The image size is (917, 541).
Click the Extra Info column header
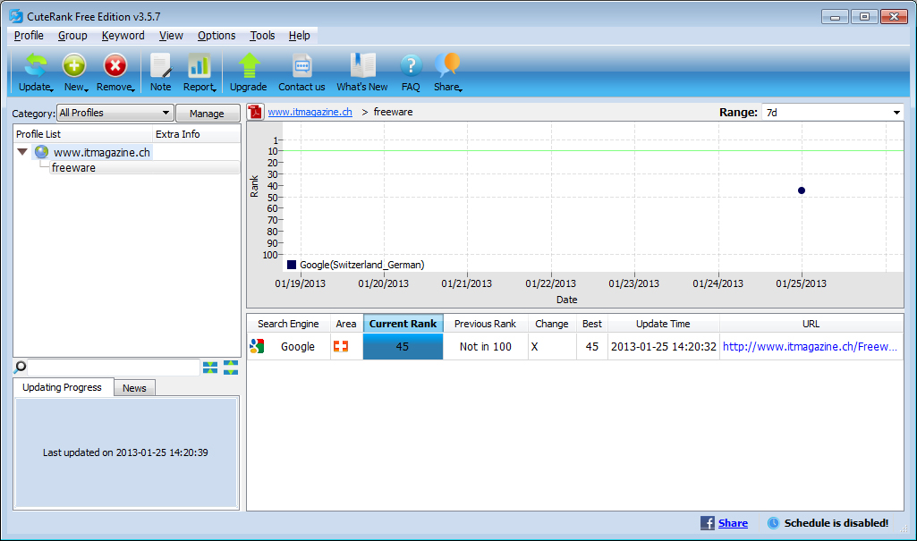click(x=197, y=134)
